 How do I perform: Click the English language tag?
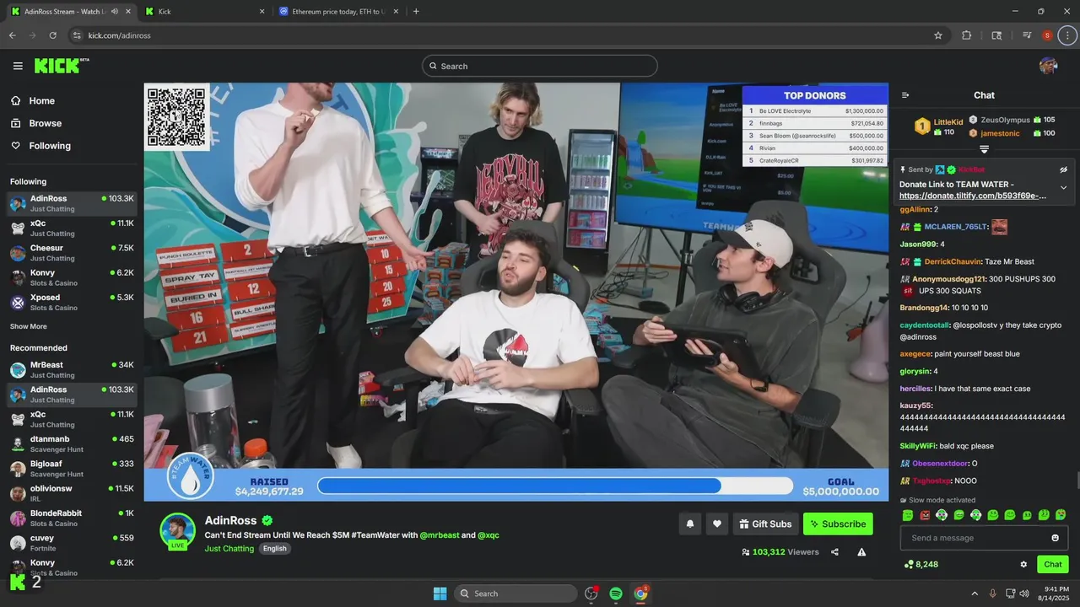(275, 548)
